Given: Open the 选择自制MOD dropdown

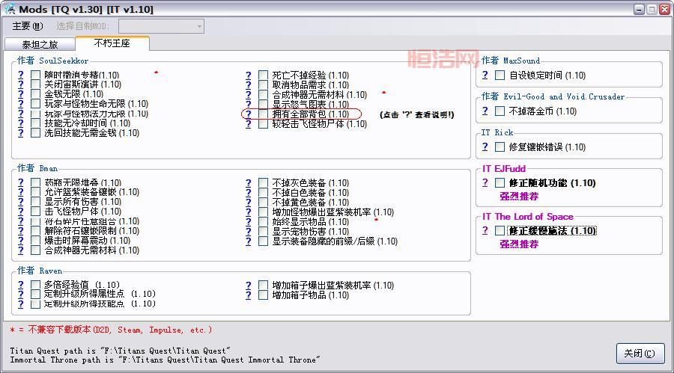Looking at the screenshot, I should [x=198, y=27].
